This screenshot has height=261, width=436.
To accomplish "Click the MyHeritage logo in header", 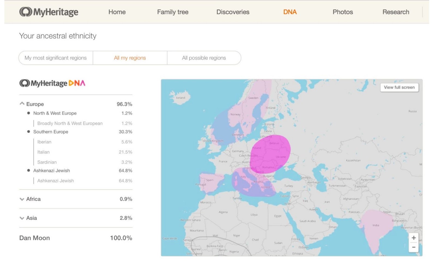I will 49,12.
